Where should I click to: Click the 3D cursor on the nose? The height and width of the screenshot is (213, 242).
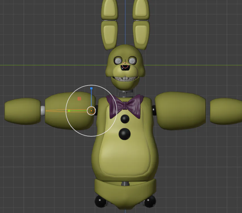(x=125, y=65)
